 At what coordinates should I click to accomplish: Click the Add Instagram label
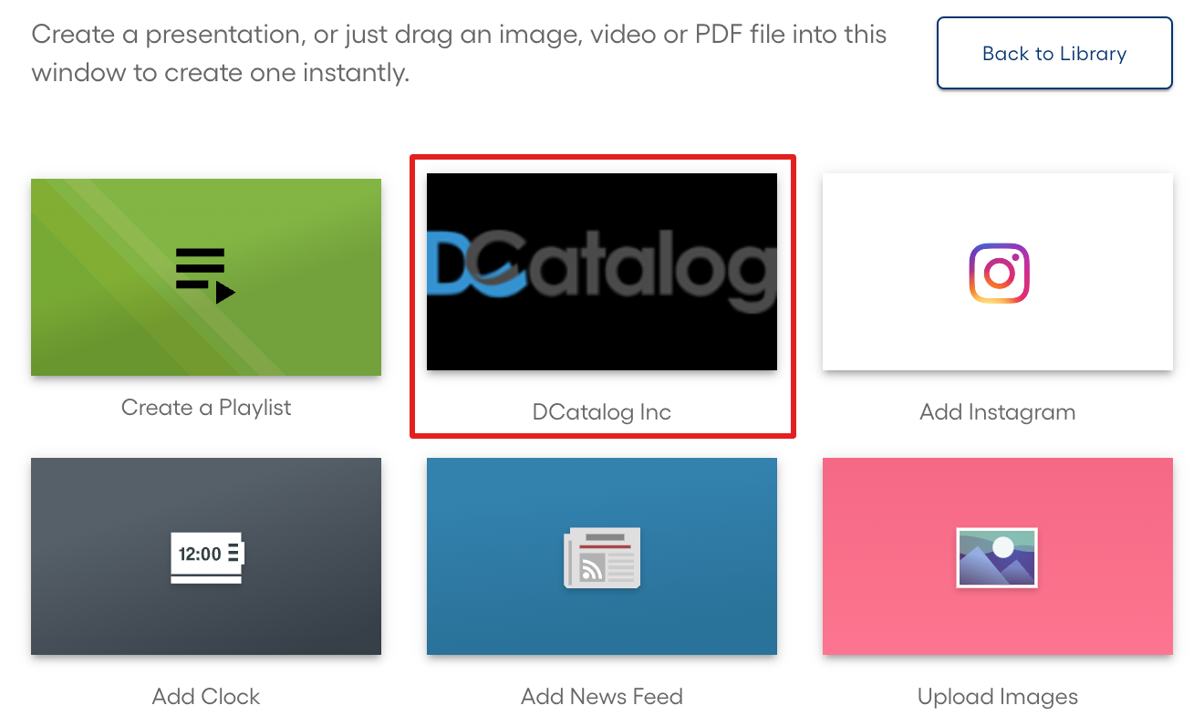pos(998,412)
